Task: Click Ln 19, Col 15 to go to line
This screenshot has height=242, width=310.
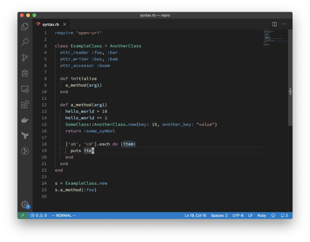Action: point(195,215)
